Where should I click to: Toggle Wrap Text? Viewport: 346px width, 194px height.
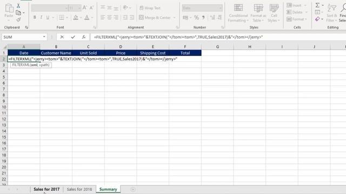tap(150, 8)
